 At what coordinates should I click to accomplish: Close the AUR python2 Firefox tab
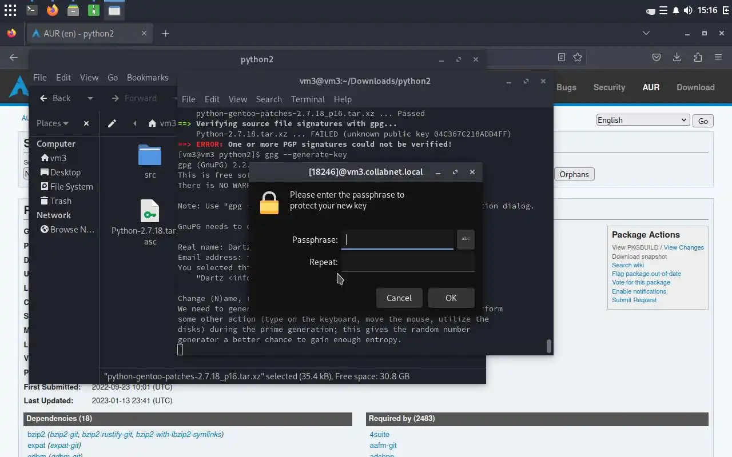(144, 33)
